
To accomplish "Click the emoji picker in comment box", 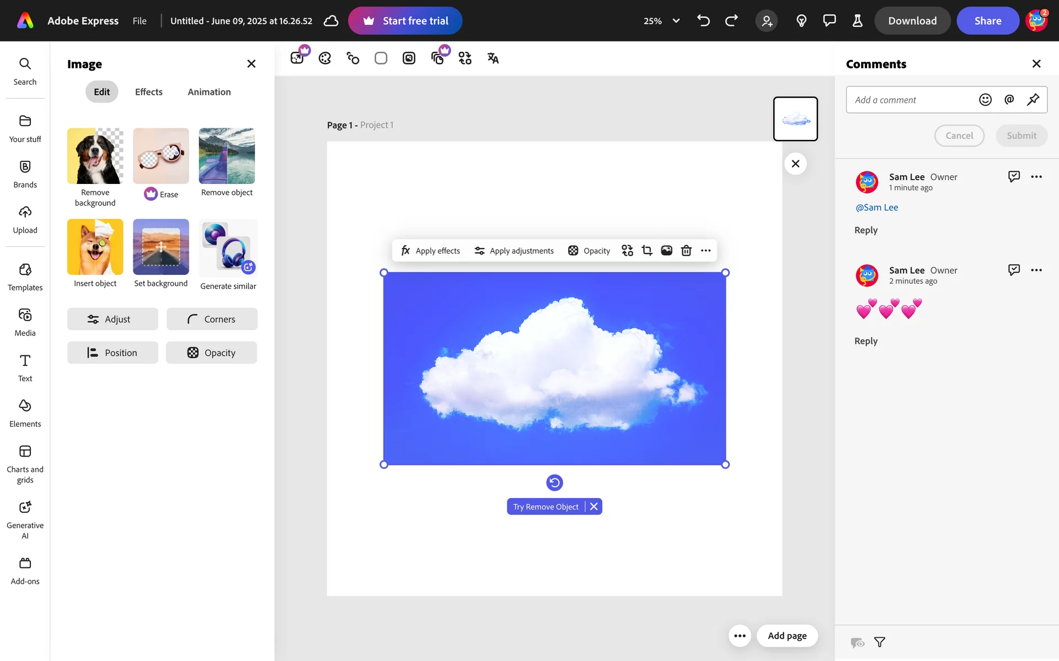I will click(985, 100).
